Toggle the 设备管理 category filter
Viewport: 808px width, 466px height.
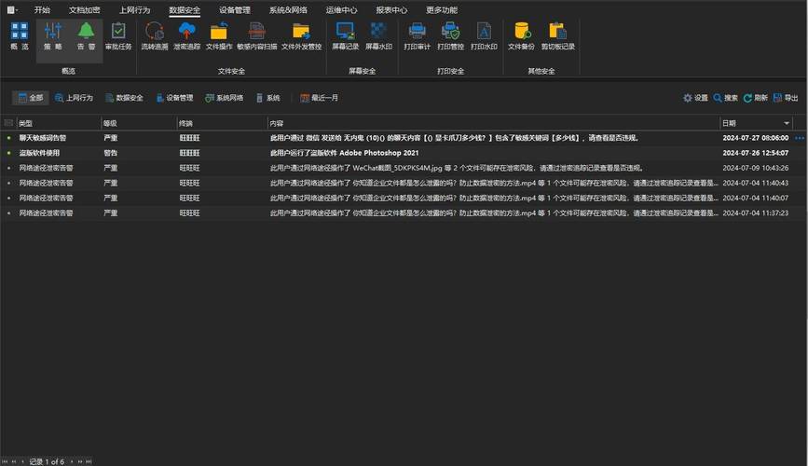pyautogui.click(x=174, y=98)
